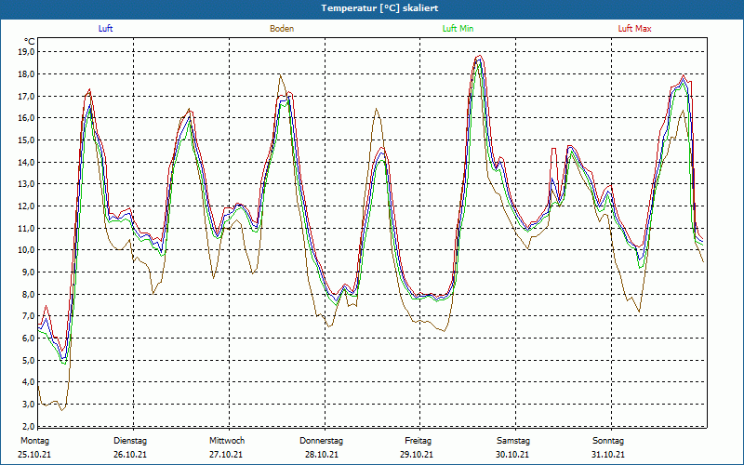The image size is (744, 465).
Task: Click the 'Mittwoch' day label
Action: [x=227, y=441]
